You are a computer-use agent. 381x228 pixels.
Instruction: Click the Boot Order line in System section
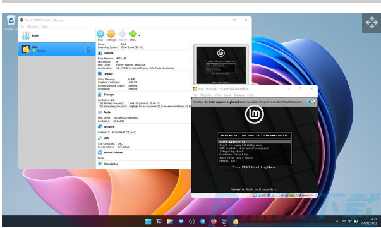(x=121, y=65)
